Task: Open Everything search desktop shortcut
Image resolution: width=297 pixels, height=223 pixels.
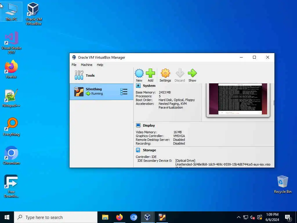Action: 11,127
